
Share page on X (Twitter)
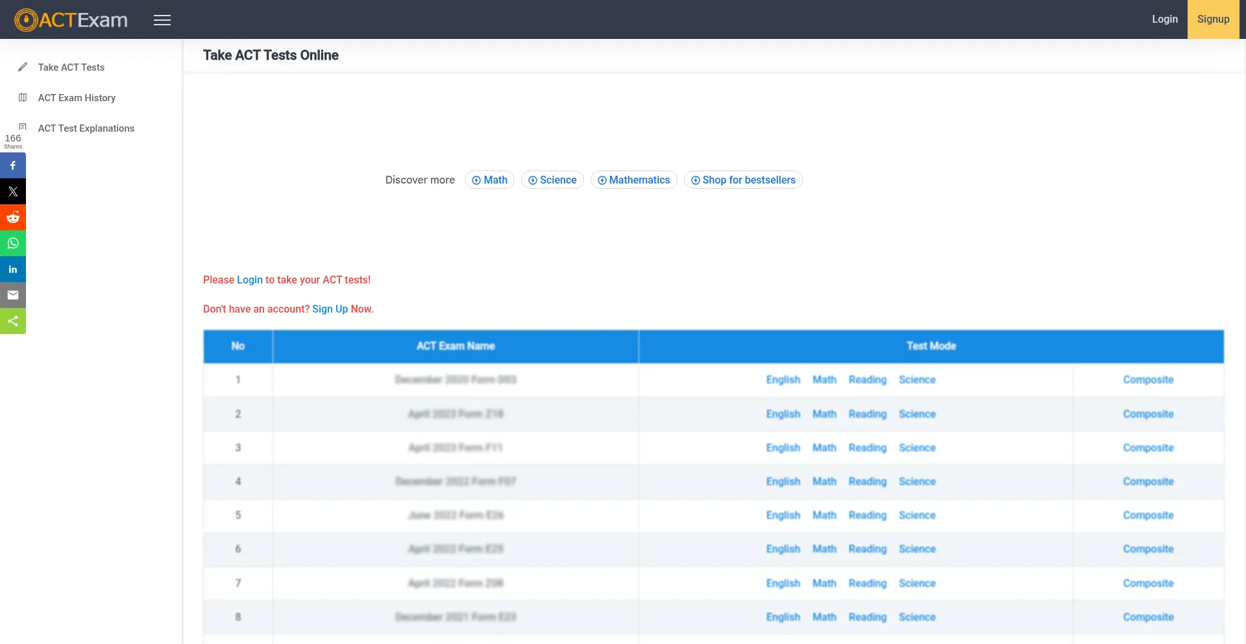coord(13,191)
